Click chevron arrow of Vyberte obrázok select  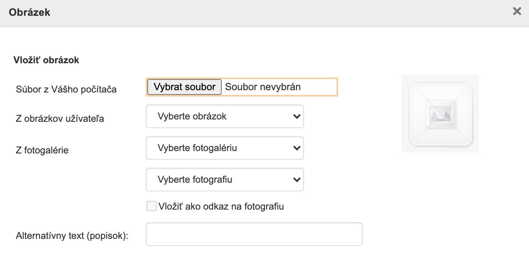pos(296,116)
